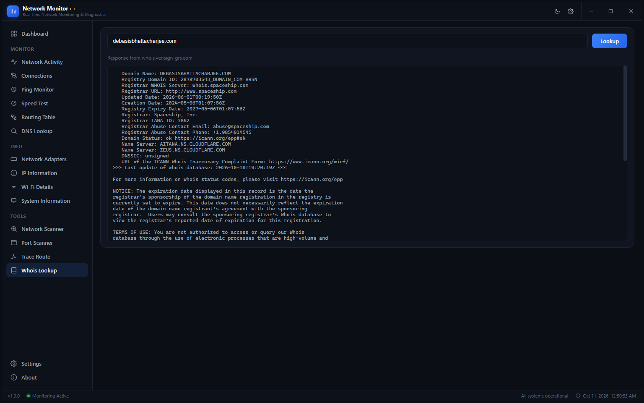Click the IP Information info icon
Viewport: 644px width, 403px height.
[x=14, y=173]
